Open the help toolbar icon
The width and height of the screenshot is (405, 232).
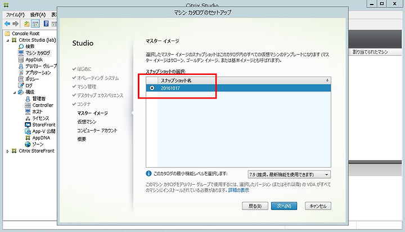pos(46,24)
